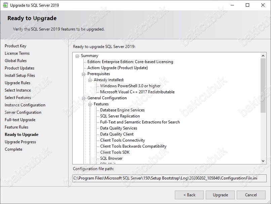Select the Complete step
The width and height of the screenshot is (271, 204).
click(x=13, y=149)
